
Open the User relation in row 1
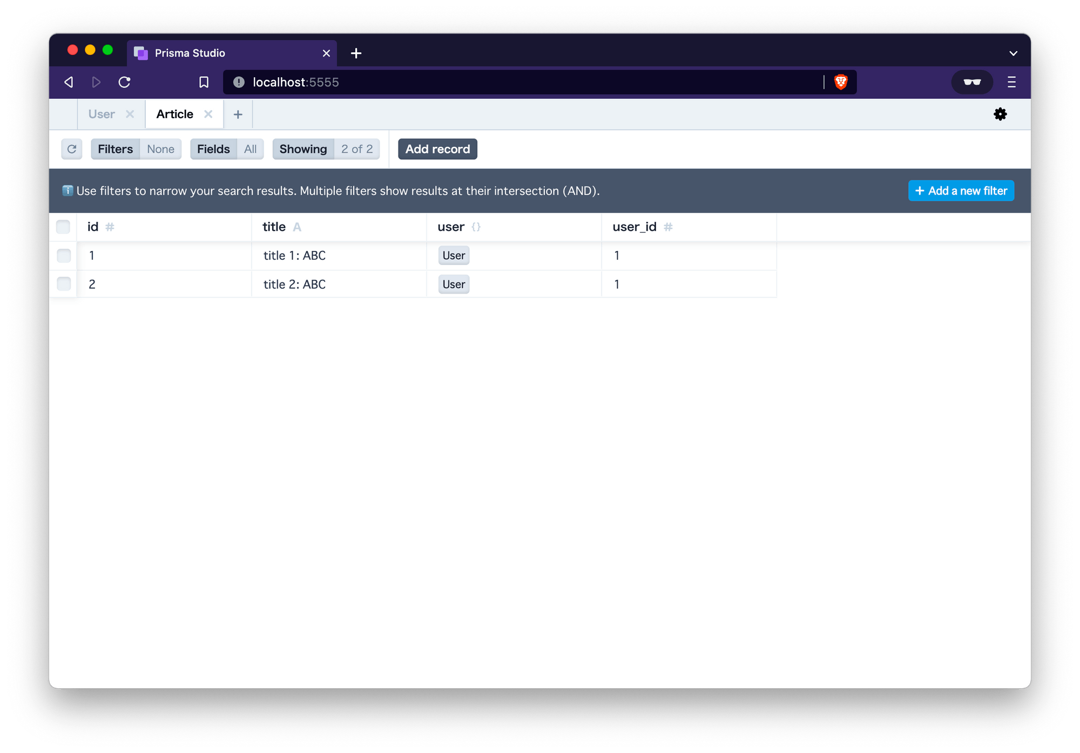pyautogui.click(x=454, y=255)
